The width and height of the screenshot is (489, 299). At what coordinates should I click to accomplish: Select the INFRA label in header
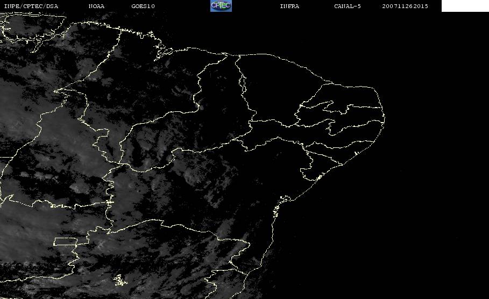click(x=289, y=6)
